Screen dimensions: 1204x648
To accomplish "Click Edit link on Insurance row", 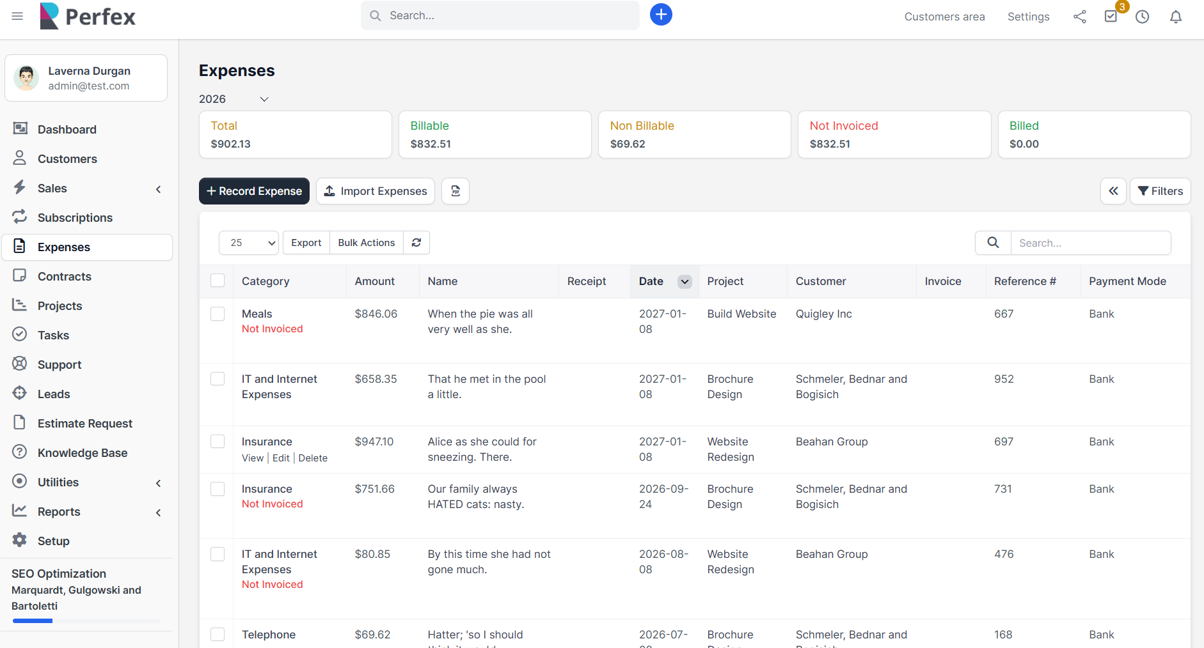I will 281,458.
